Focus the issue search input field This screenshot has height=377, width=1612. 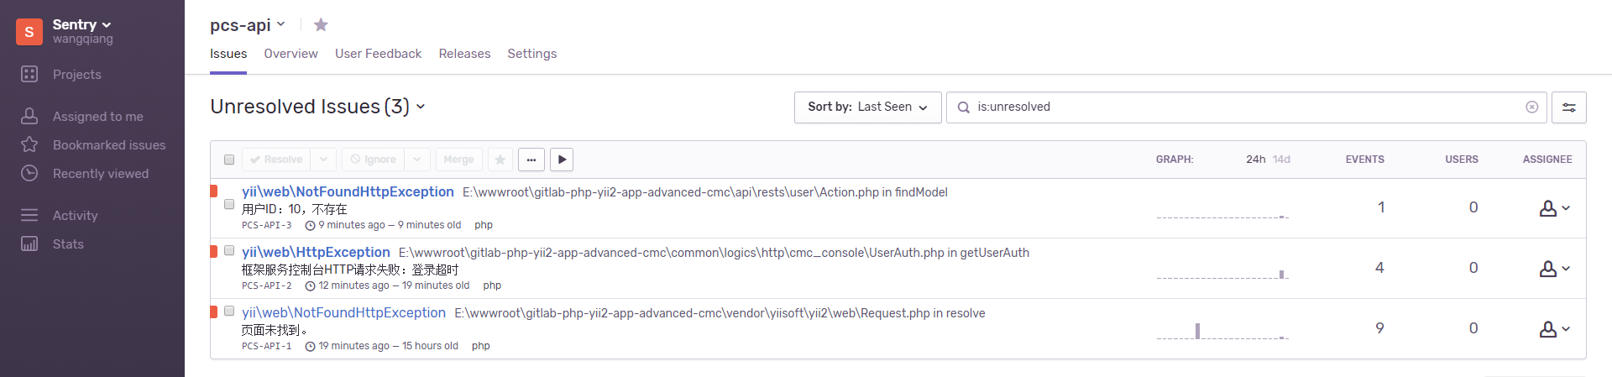pos(1243,107)
